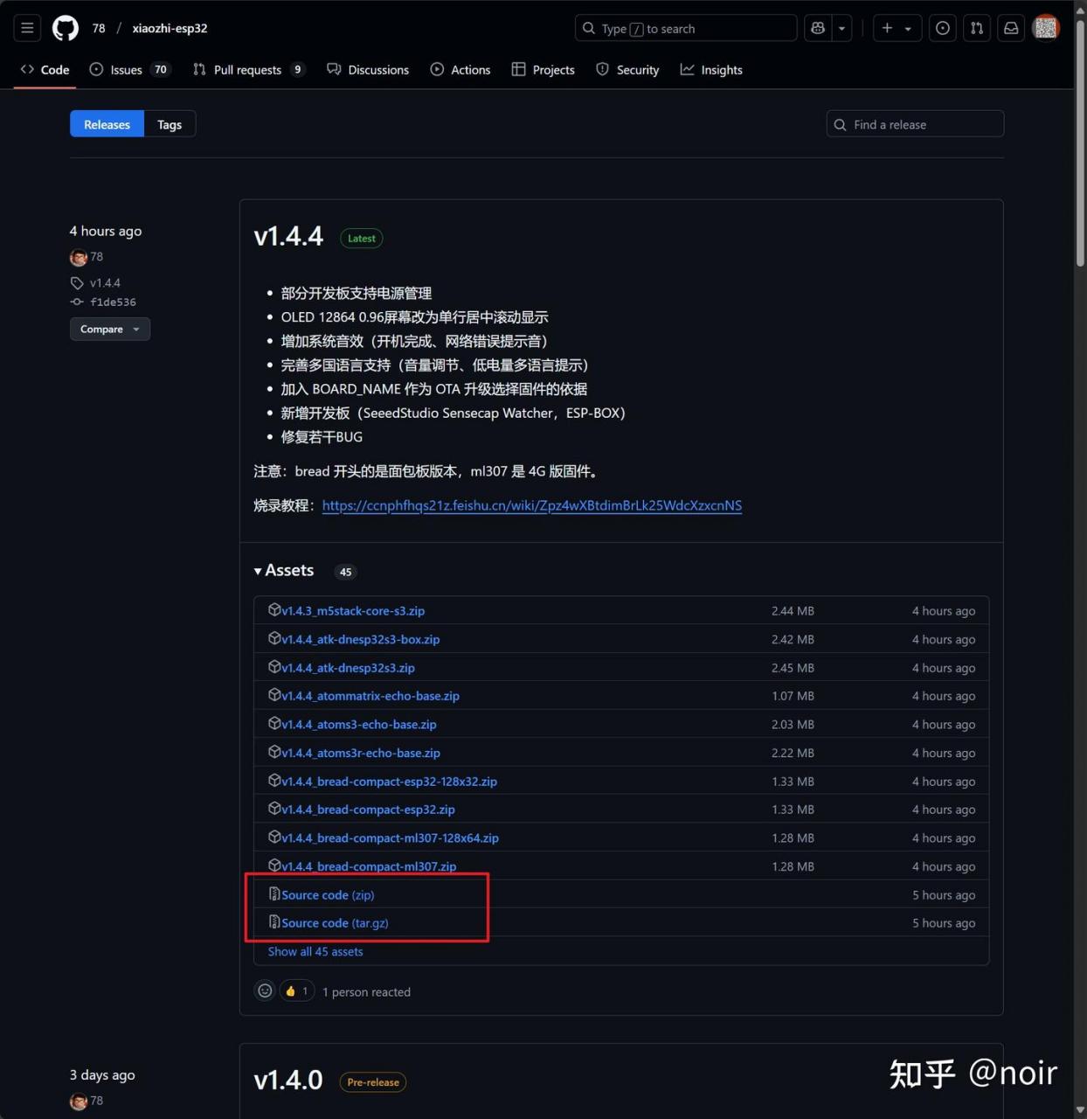The image size is (1087, 1119).
Task: Switch to the Projects tab
Action: (543, 70)
